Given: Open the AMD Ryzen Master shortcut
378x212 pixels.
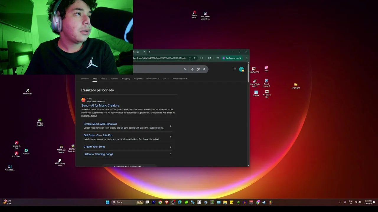Looking at the screenshot, I should point(61,149).
